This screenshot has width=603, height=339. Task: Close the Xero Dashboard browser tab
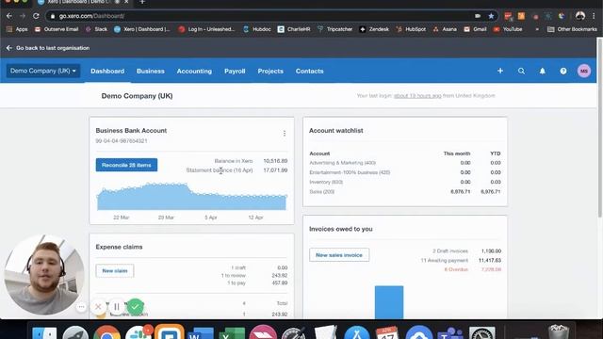click(x=126, y=2)
